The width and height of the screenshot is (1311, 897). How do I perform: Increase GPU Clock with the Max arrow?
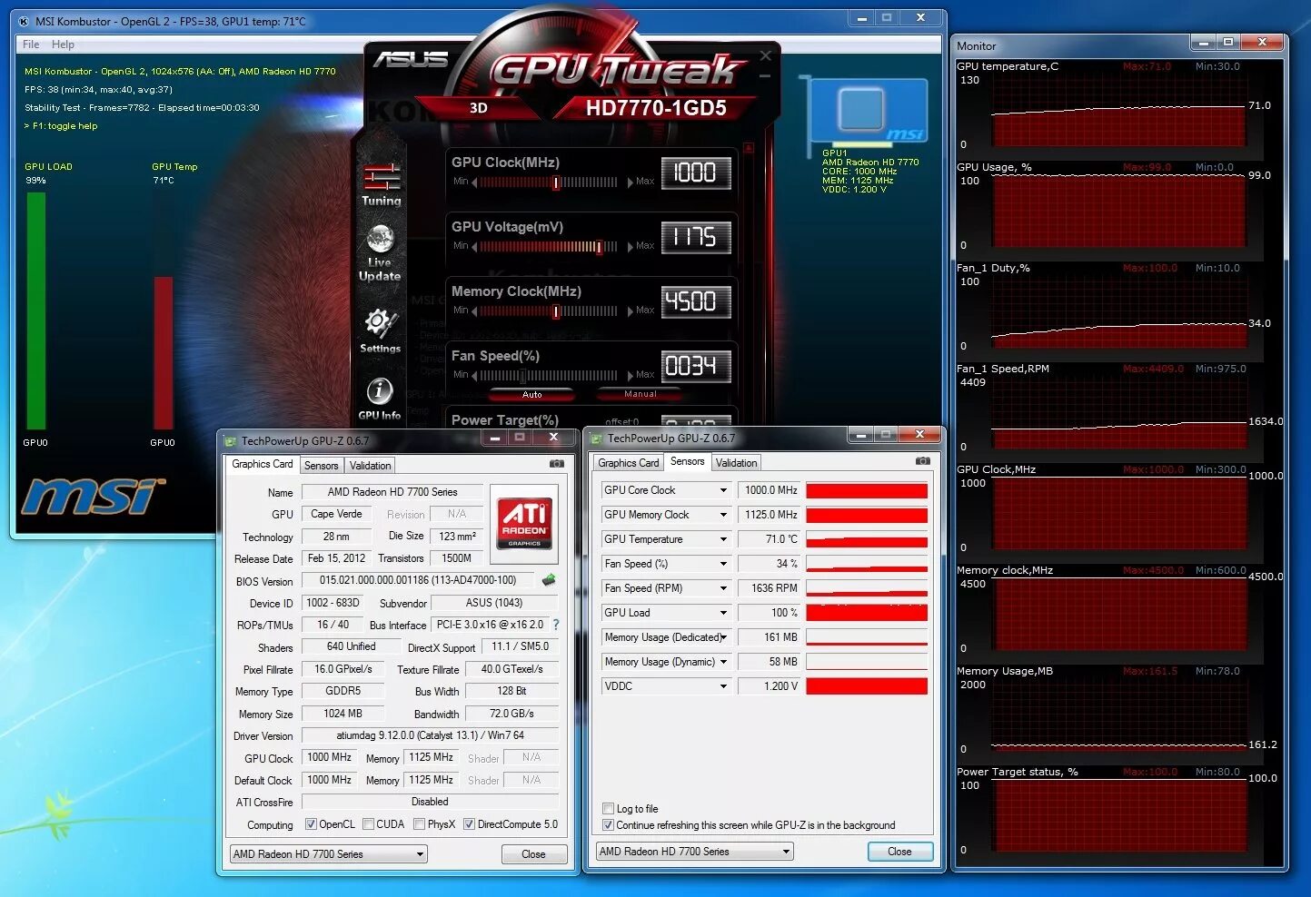click(631, 182)
